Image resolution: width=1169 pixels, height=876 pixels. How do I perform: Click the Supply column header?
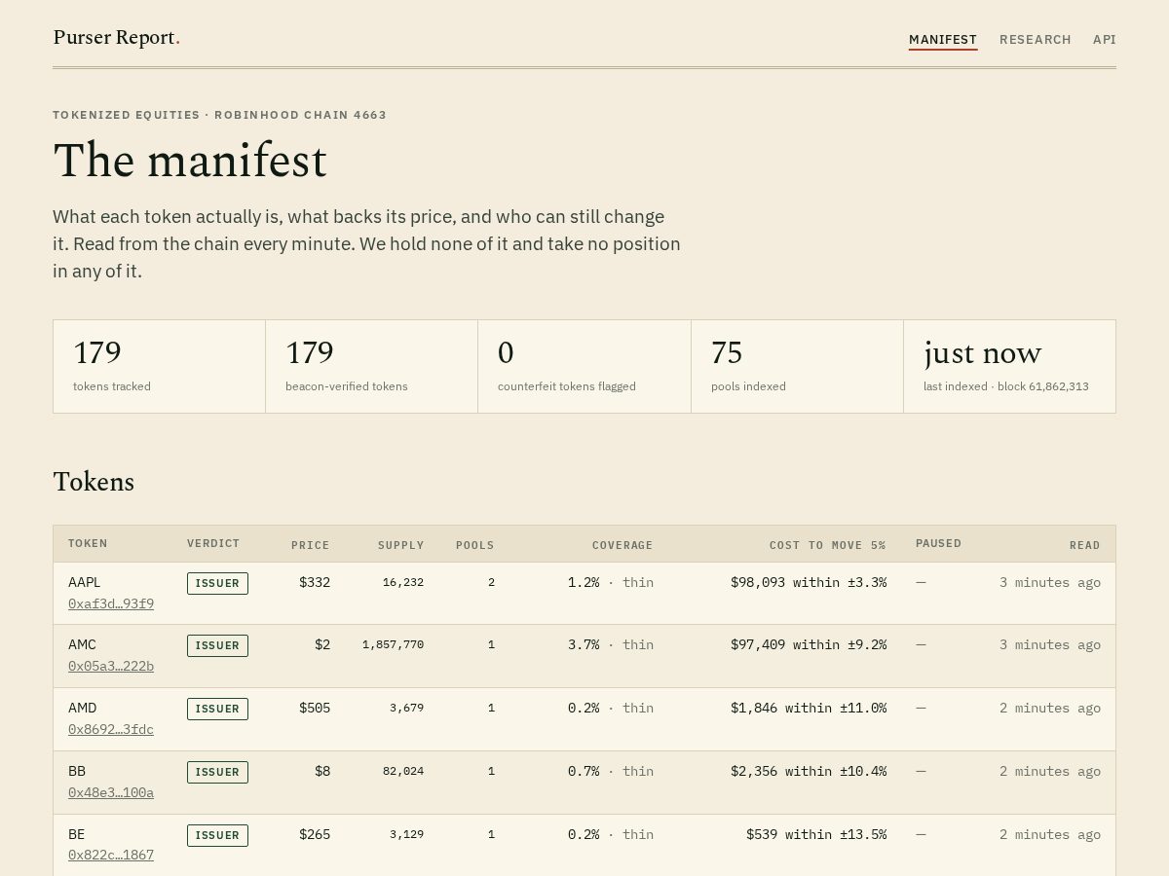click(400, 545)
